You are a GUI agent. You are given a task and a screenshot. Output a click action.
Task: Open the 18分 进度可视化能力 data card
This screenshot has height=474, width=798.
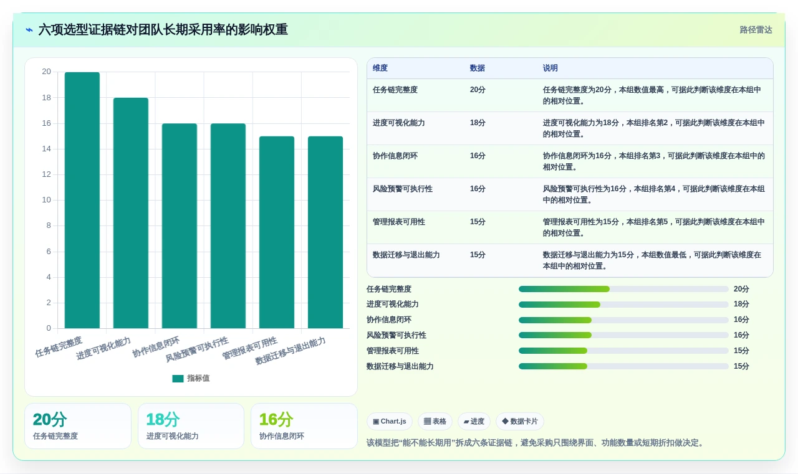[x=191, y=426]
